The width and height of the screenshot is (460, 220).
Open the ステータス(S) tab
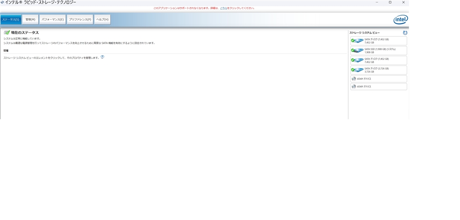(11, 20)
